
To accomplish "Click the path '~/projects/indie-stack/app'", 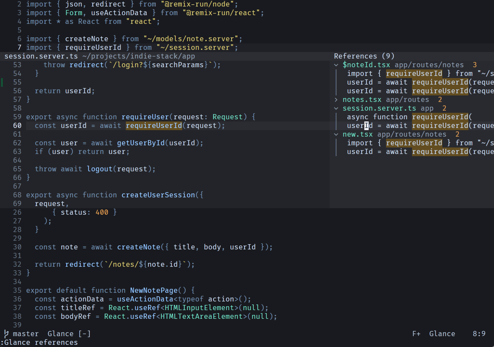I will pyautogui.click(x=139, y=56).
